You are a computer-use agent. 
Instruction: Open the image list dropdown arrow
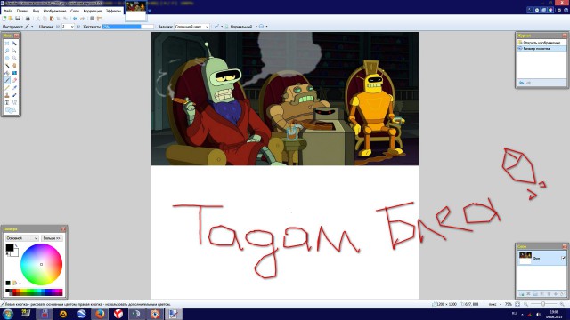(x=150, y=11)
